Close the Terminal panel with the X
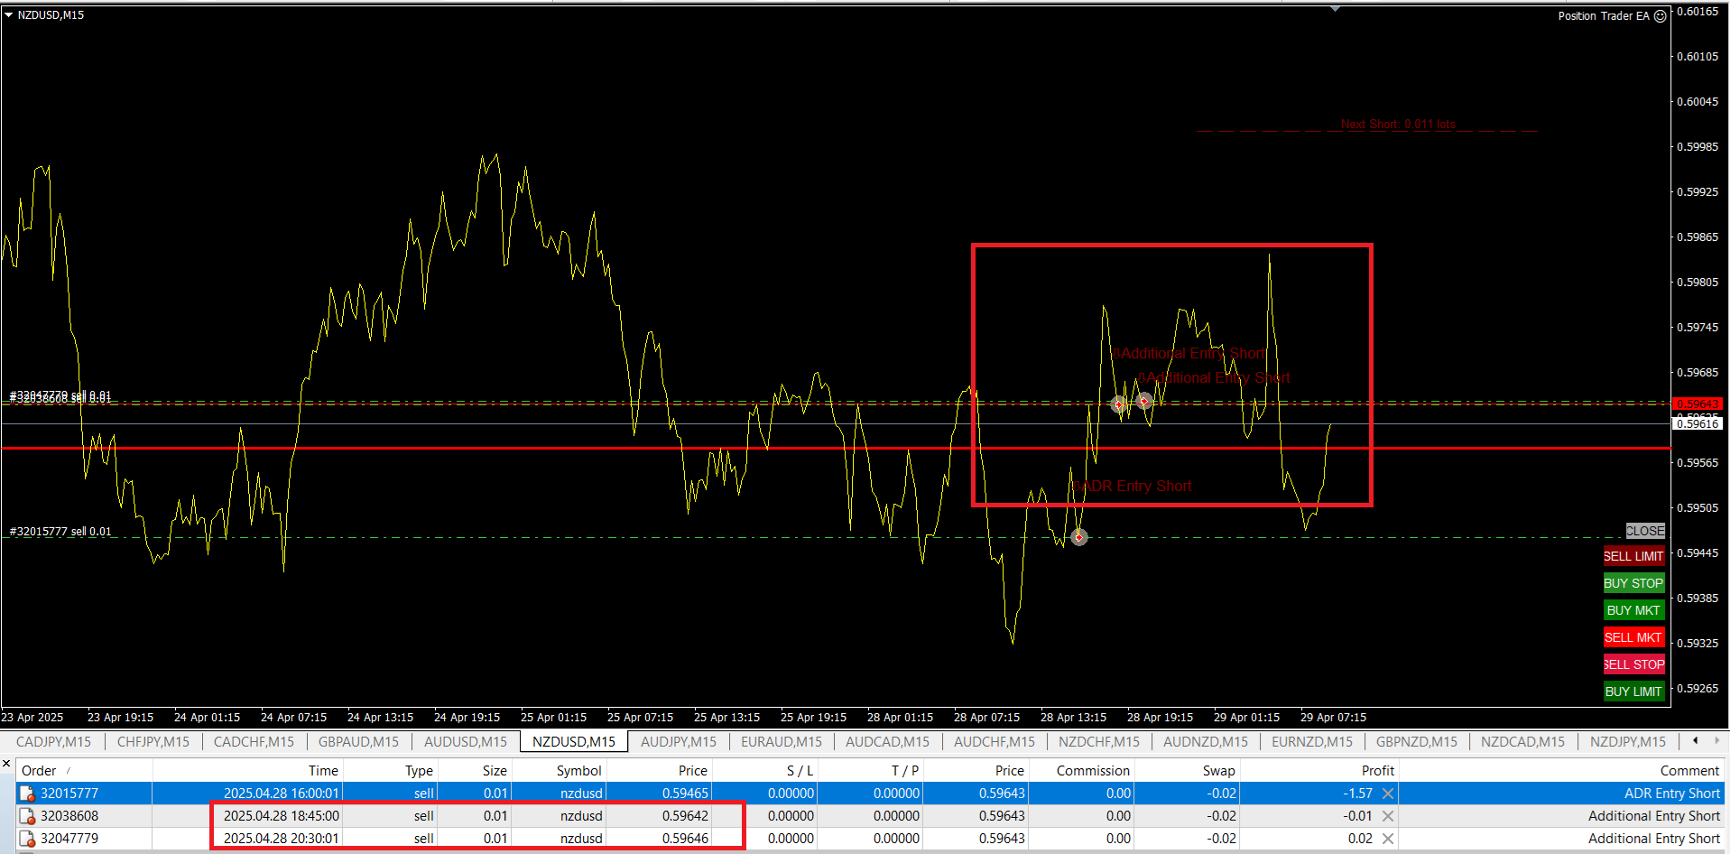 click(x=6, y=764)
